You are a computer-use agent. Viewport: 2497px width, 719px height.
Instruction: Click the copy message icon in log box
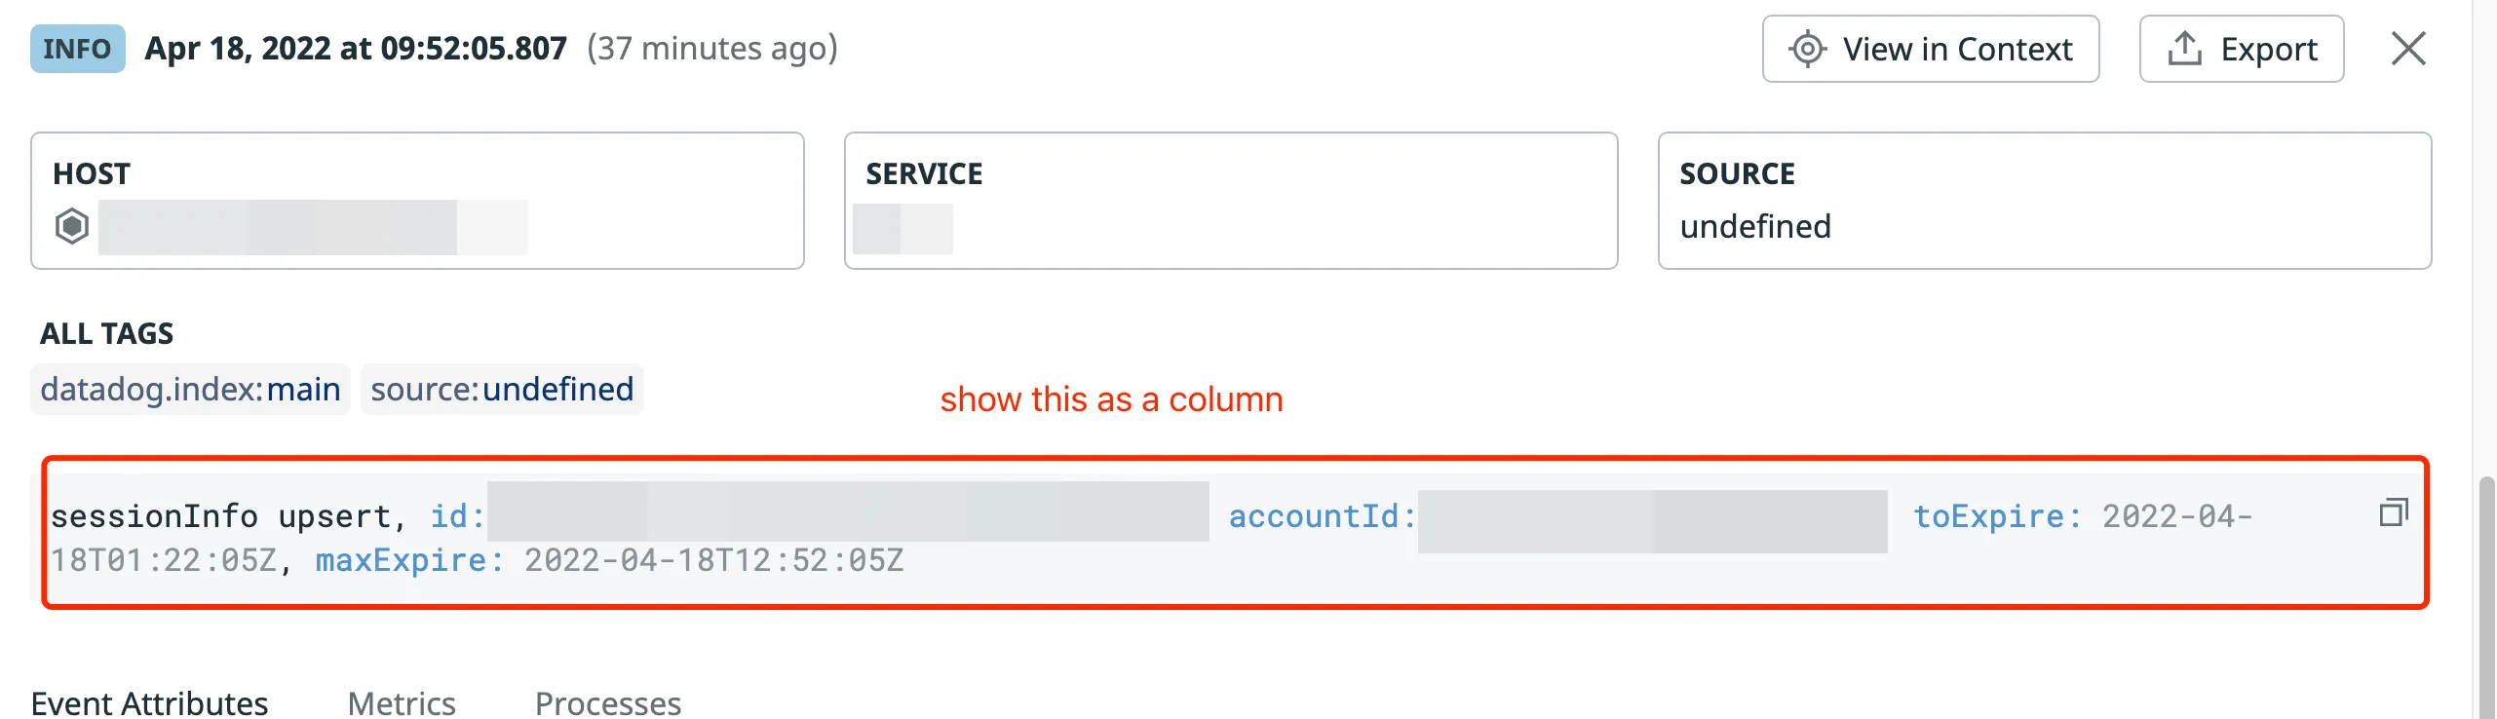coord(2393,512)
